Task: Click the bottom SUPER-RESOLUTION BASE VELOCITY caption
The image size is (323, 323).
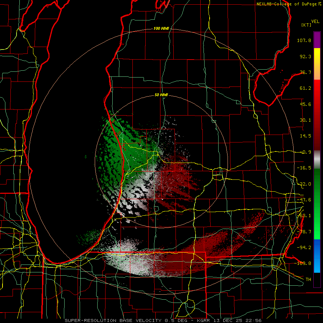Action: tap(163, 320)
